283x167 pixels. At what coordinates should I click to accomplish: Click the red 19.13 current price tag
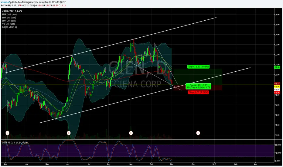tap(277, 84)
